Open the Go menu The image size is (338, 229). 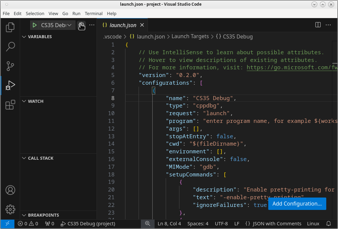point(65,13)
